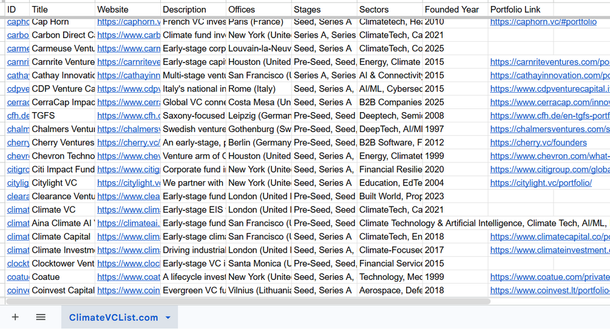This screenshot has height=329, width=610.
Task: Open the cfh.de/en-tgfs portfolio link
Action: (x=550, y=116)
